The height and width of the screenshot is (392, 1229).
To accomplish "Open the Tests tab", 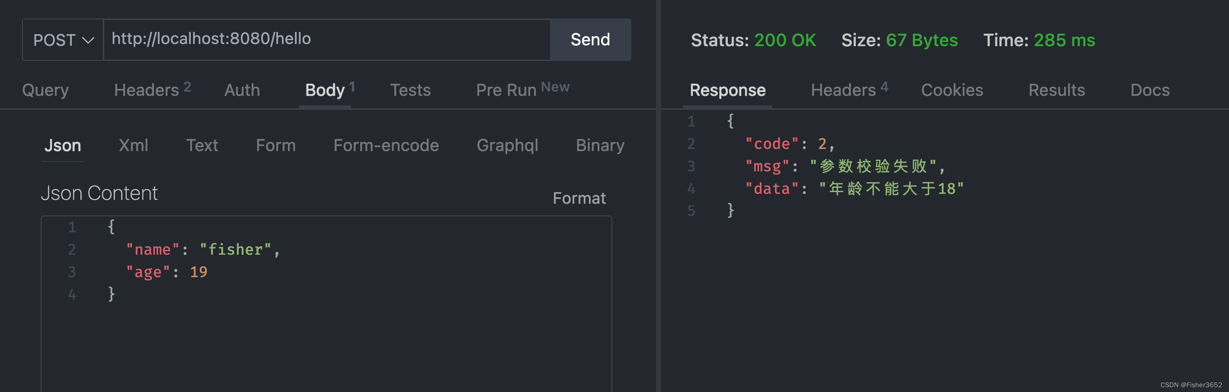I will click(410, 90).
